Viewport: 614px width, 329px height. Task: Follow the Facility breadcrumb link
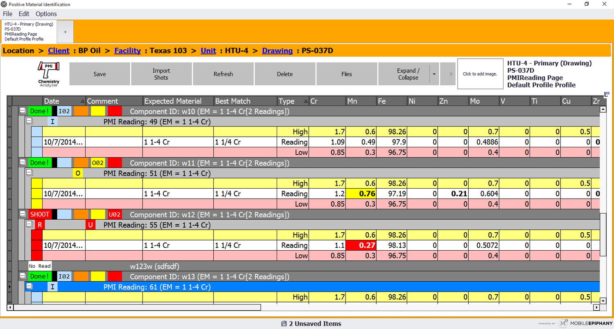coord(127,51)
